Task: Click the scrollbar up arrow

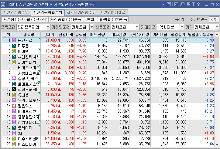Action: 217,35
